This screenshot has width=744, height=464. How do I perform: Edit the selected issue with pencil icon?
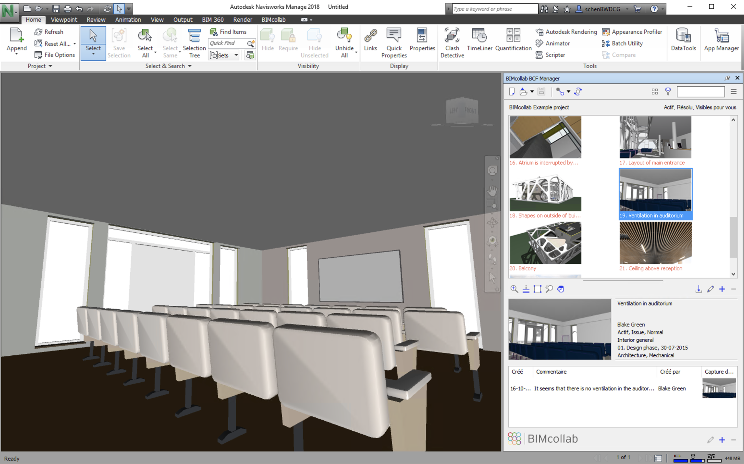pyautogui.click(x=710, y=289)
